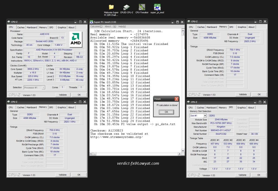Switch to Caches tab in top-left CPU-Z
Image resolution: width=278 pixels, height=191 pixels.
[21, 27]
